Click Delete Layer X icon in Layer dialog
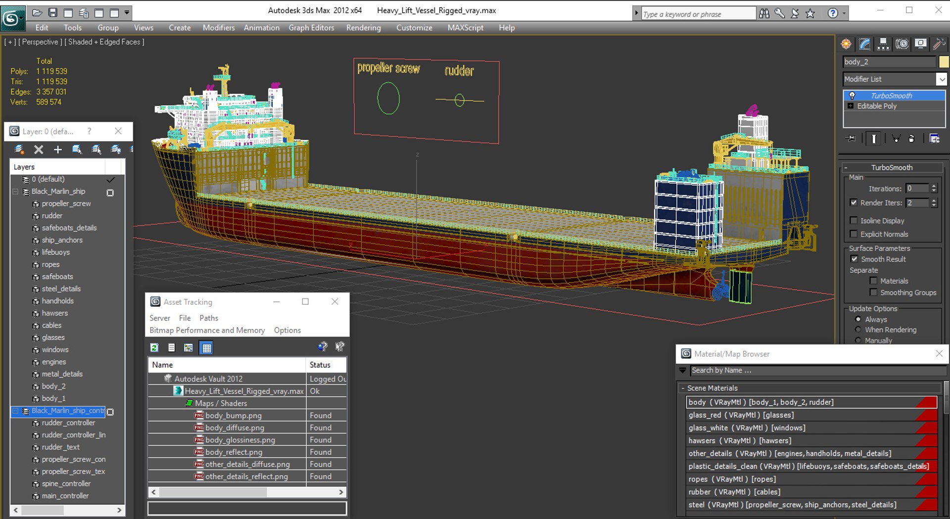 (39, 149)
